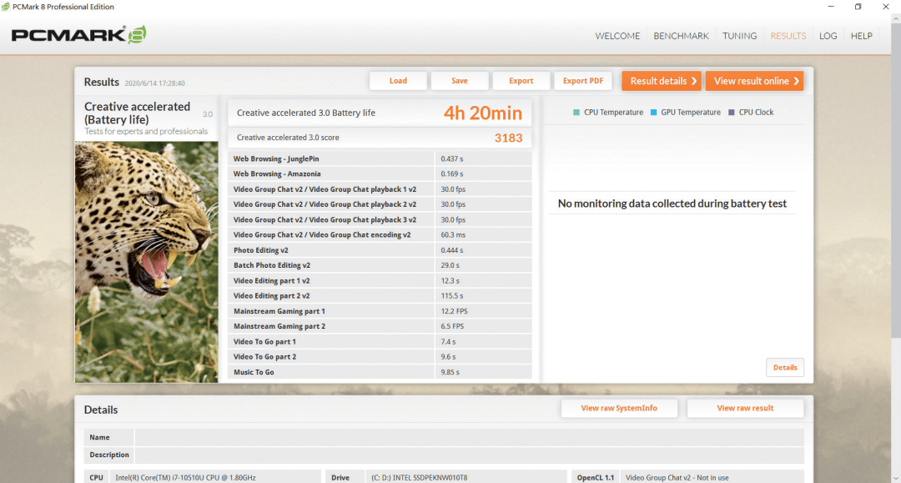Screen dimensions: 901x483
Task: Click the View result online chevron
Action: pyautogui.click(x=797, y=81)
